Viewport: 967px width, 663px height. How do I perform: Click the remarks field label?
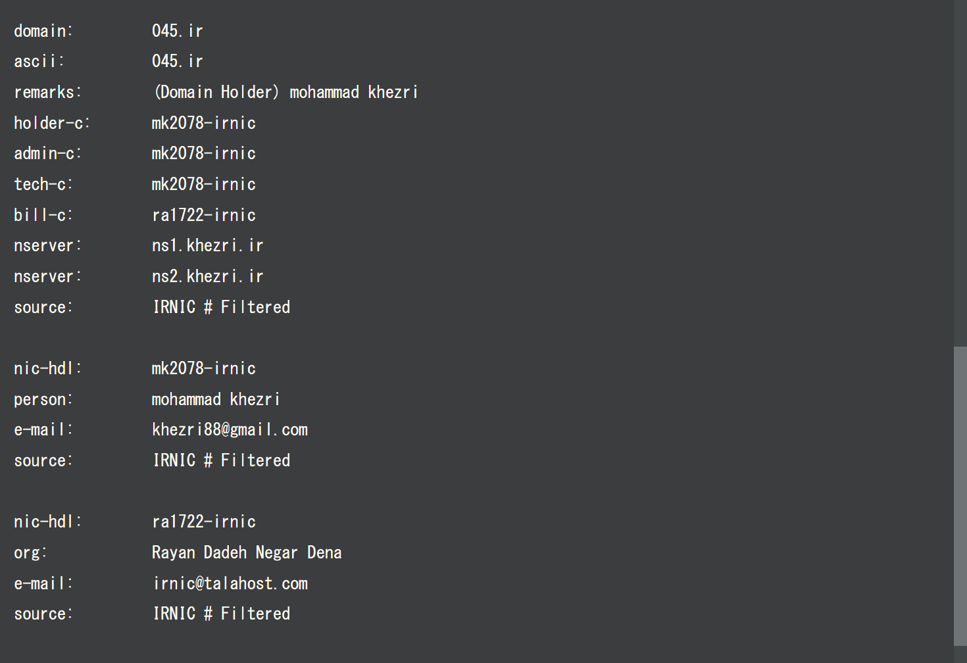(47, 92)
